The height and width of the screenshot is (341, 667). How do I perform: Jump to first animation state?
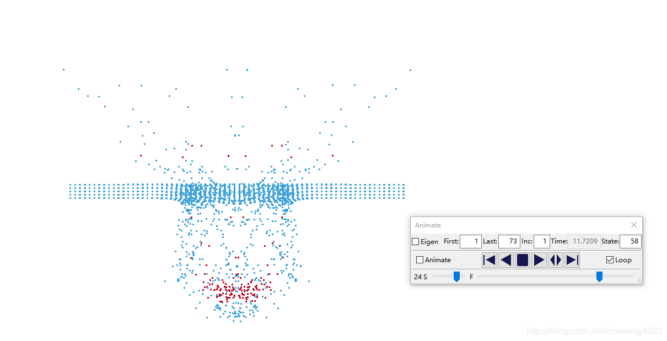point(490,260)
